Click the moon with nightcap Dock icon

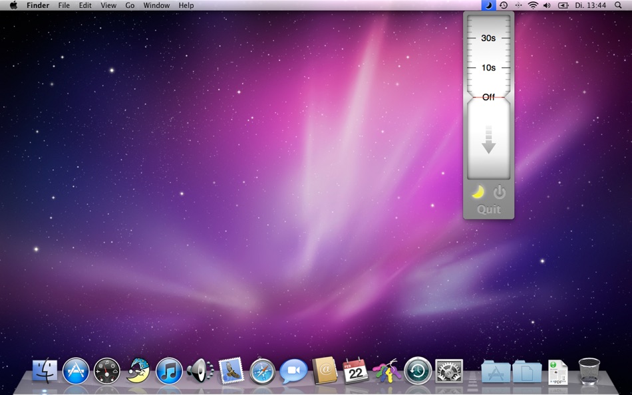pyautogui.click(x=138, y=370)
